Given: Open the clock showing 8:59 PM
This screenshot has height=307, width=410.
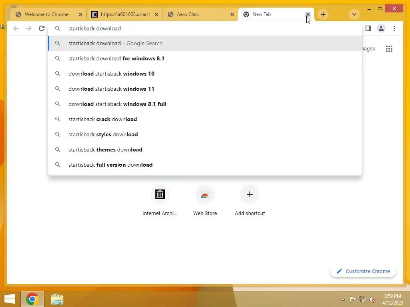Looking at the screenshot, I should click(392, 299).
